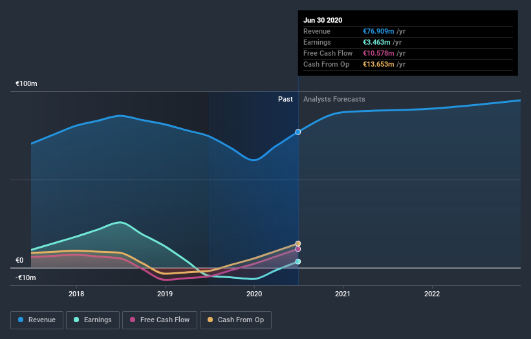Click the €100m y-axis label
The width and height of the screenshot is (531, 339).
coord(27,83)
